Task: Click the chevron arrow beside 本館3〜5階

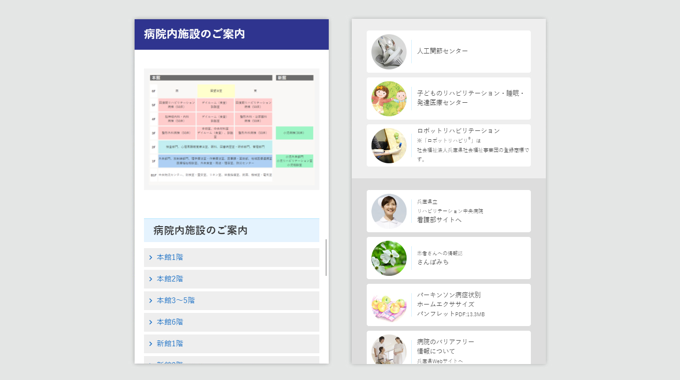Action: 151,301
